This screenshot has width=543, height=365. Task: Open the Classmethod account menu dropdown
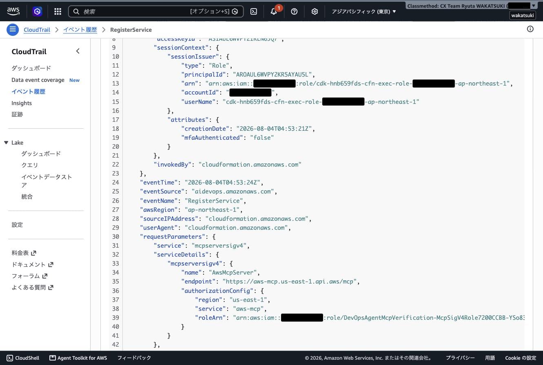tap(471, 6)
